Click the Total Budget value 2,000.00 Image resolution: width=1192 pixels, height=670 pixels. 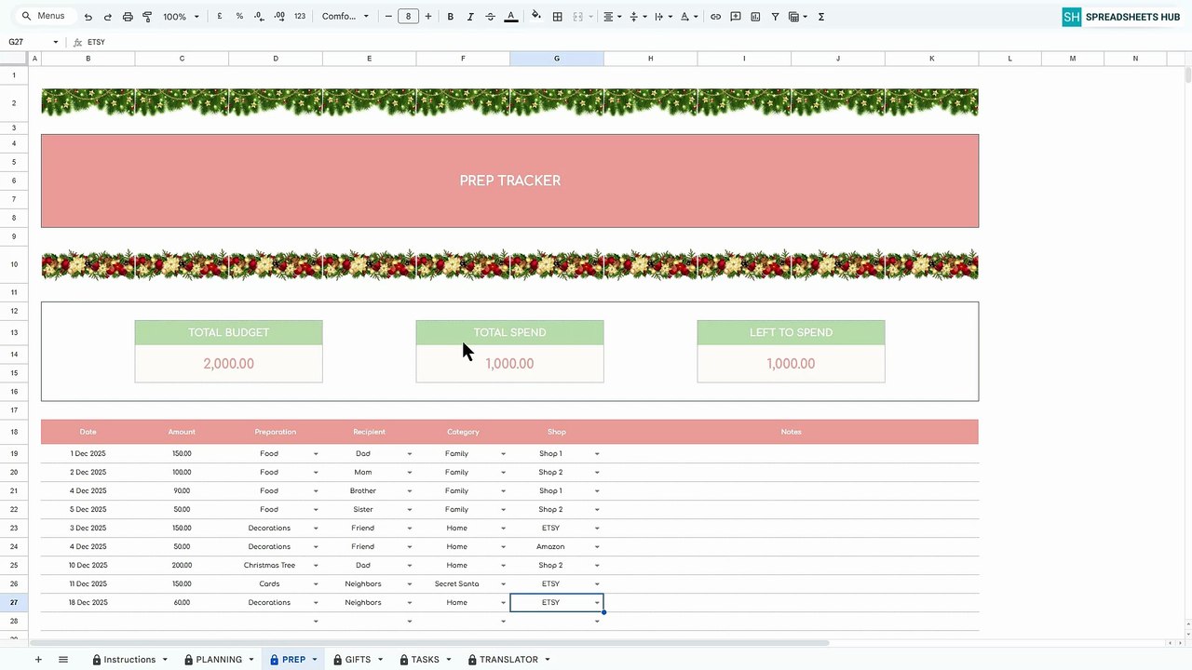228,364
